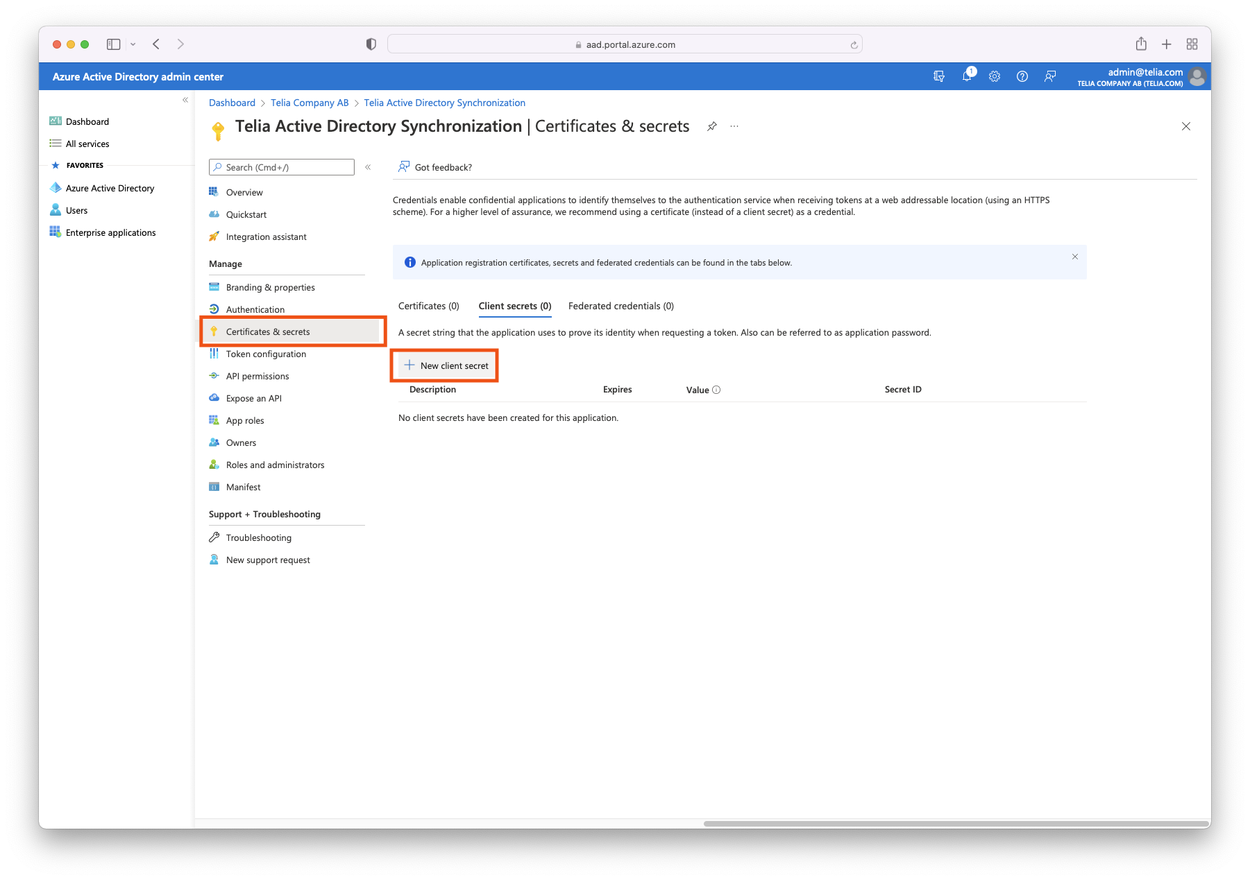Toggle the Safari sidebar button
The height and width of the screenshot is (880, 1250).
tap(114, 44)
